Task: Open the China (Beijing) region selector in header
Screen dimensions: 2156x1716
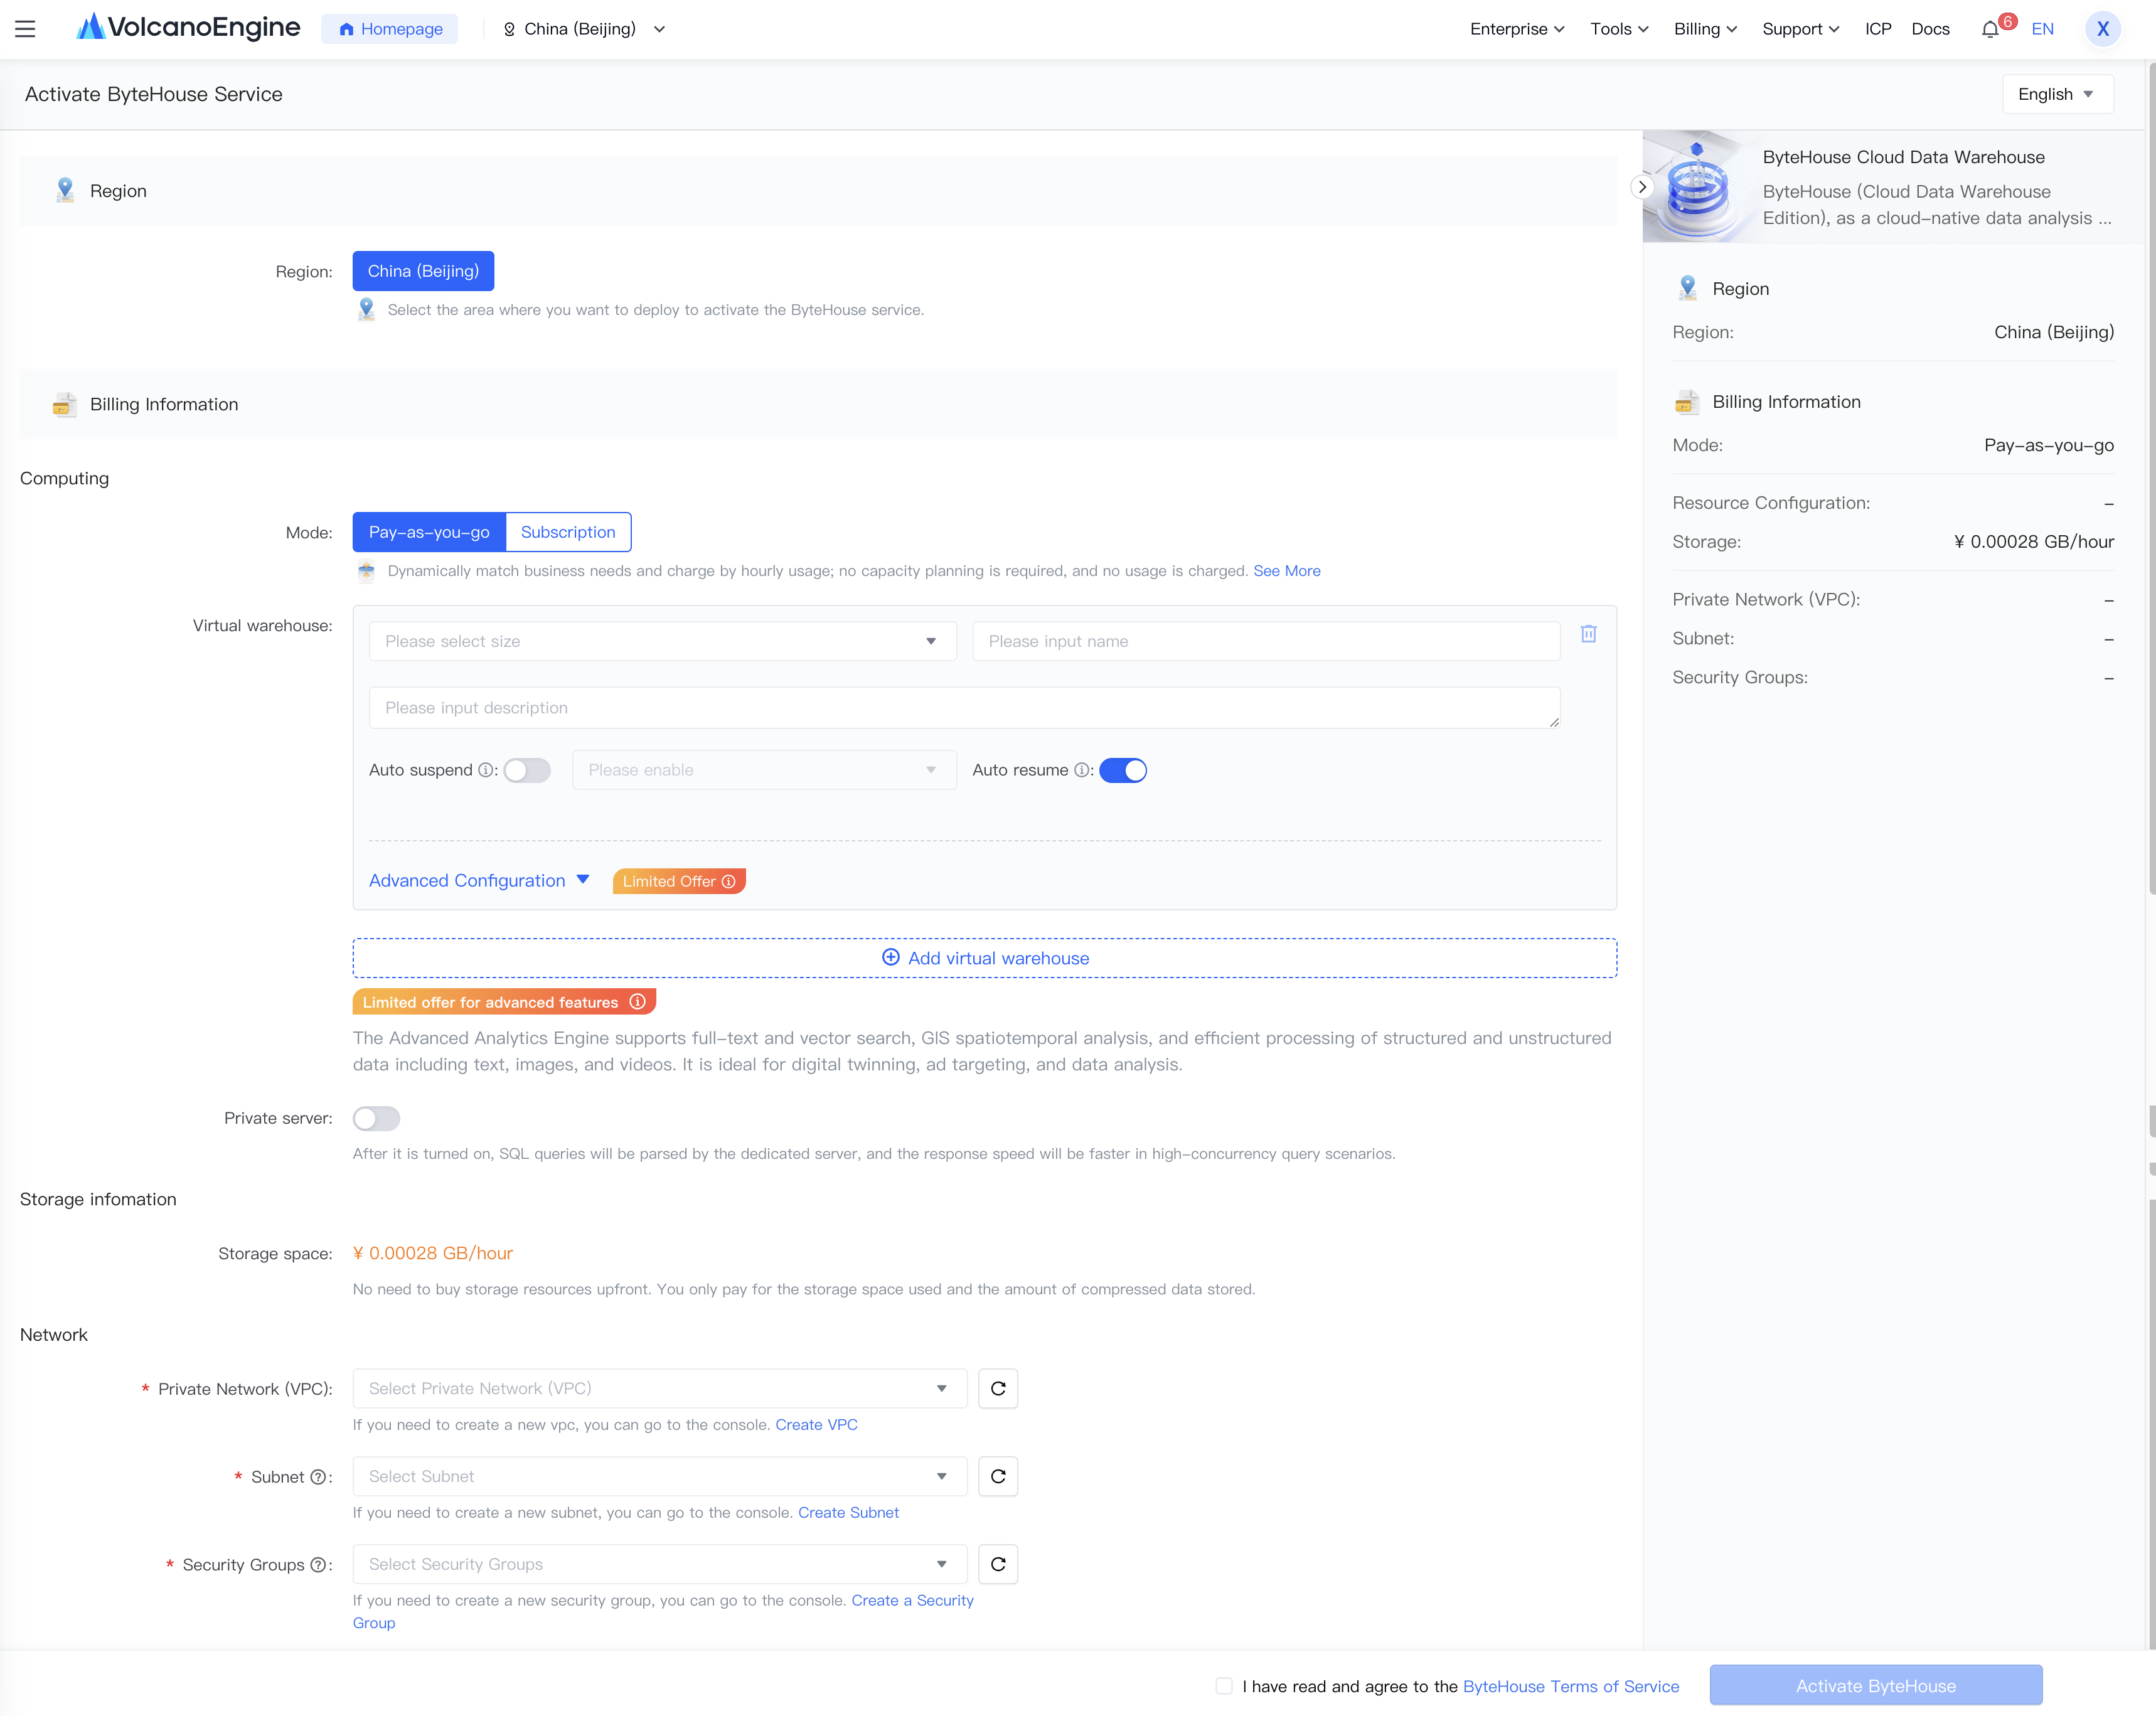Action: 584,29
